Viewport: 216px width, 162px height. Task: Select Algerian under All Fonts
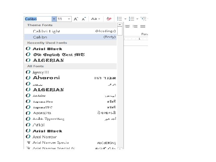coord(70,90)
